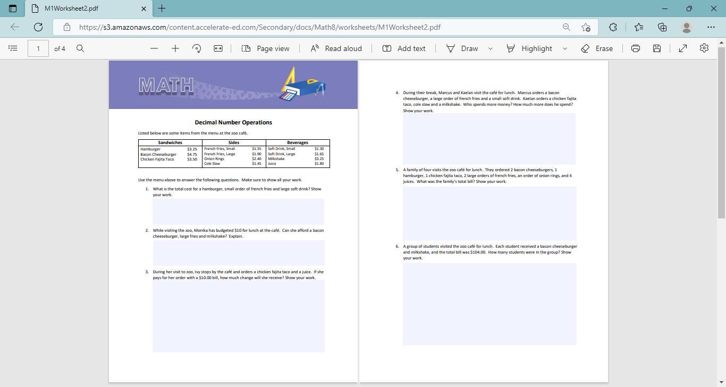Click the 'Milkshake' menu row
The height and width of the screenshot is (387, 726).
pos(296,159)
